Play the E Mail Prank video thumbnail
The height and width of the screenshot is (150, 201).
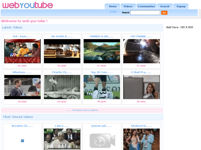coord(142,87)
